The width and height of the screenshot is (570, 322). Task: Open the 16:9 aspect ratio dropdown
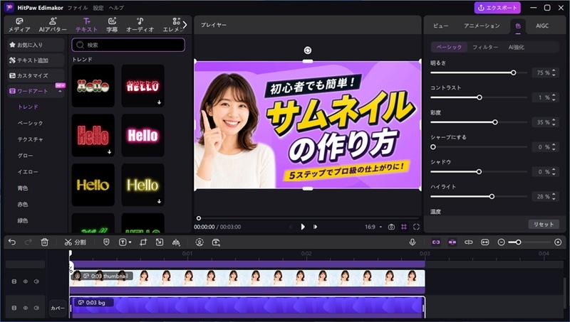(x=373, y=227)
